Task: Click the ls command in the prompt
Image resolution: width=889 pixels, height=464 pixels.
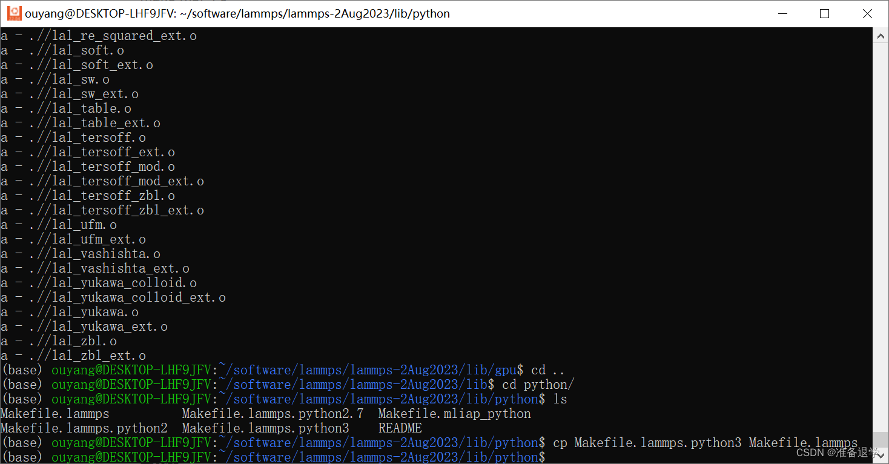Action: (559, 399)
